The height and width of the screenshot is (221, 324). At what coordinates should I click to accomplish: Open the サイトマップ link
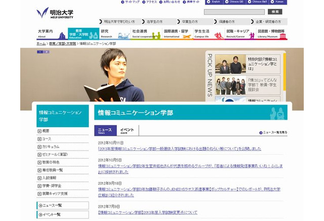[131, 2]
